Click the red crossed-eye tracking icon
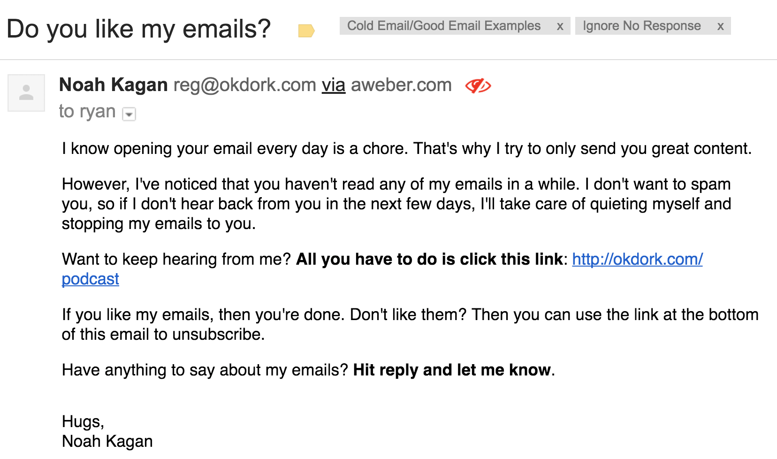Viewport: 777px width, 459px height. pyautogui.click(x=478, y=86)
